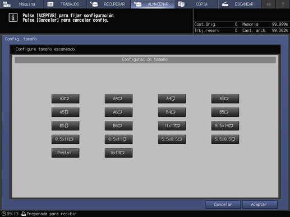Select 5.5x8.5 landscape scan size
Image resolution: width=290 pixels, height=217 pixels.
tap(172, 139)
